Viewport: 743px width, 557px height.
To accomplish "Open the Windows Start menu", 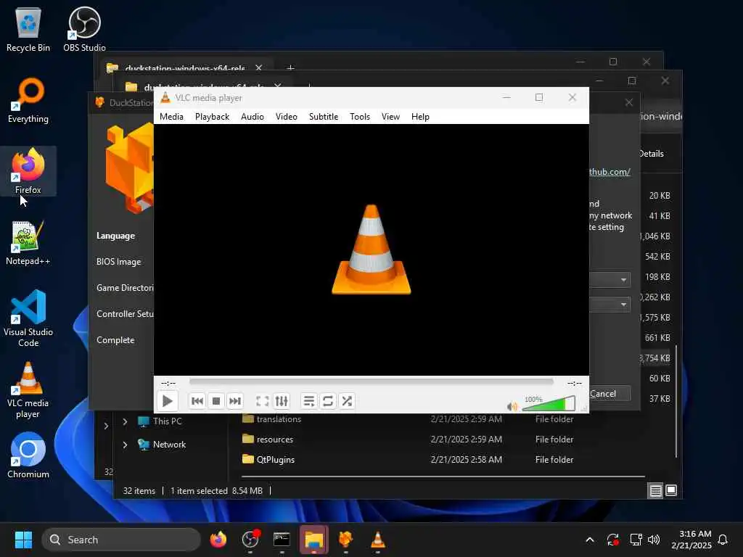I will pyautogui.click(x=23, y=540).
